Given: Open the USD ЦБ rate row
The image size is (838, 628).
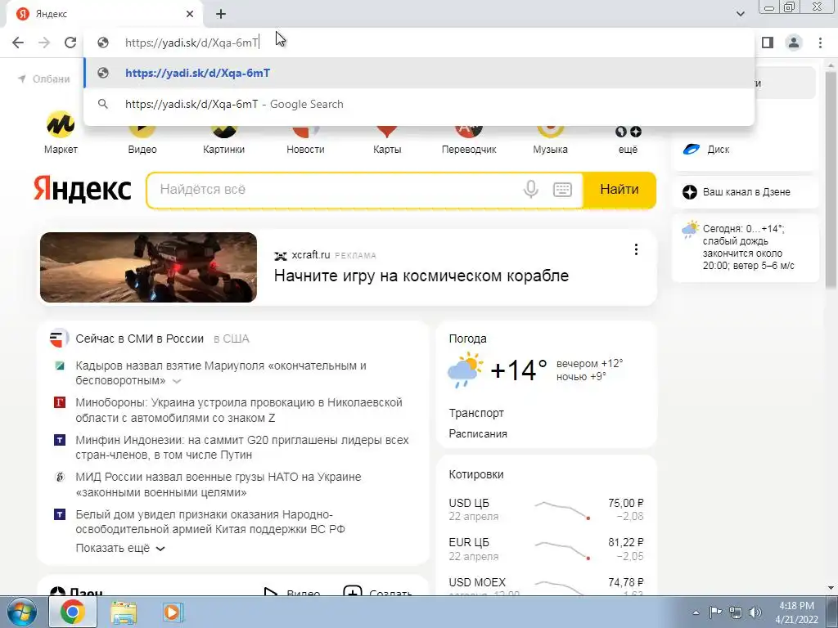Looking at the screenshot, I should [546, 510].
